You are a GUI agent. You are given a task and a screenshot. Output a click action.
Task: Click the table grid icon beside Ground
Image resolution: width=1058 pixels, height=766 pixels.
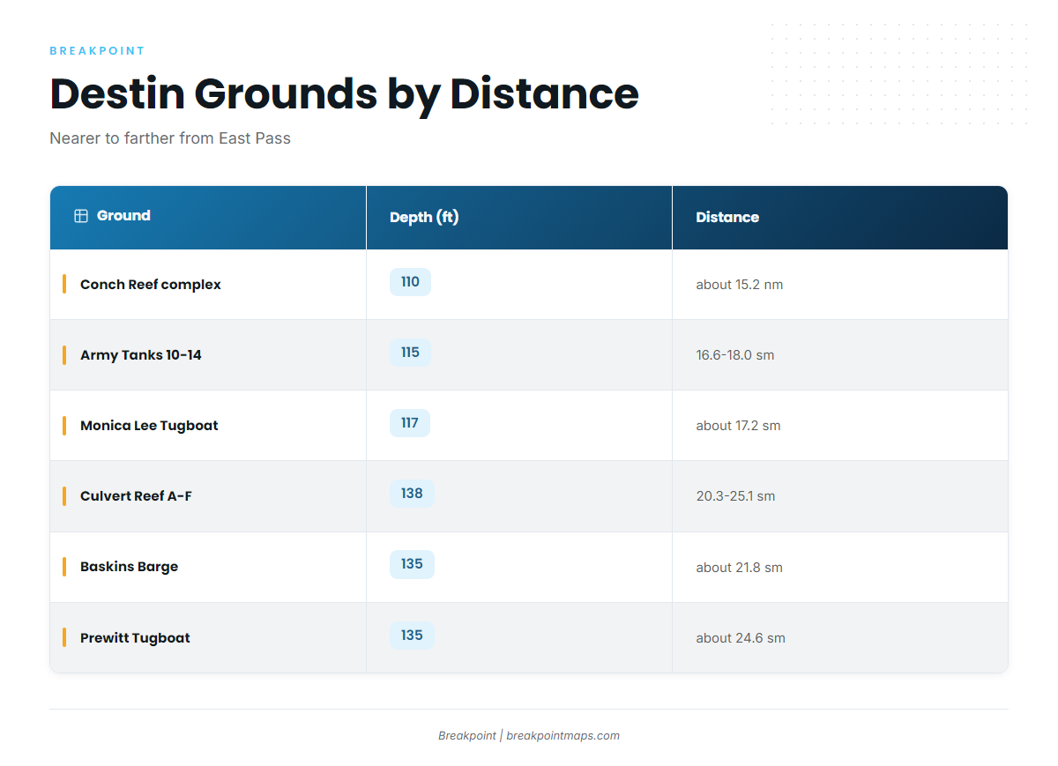point(81,216)
